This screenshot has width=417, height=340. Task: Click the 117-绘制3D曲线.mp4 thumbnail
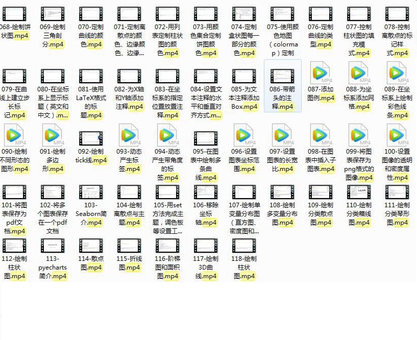(206, 246)
